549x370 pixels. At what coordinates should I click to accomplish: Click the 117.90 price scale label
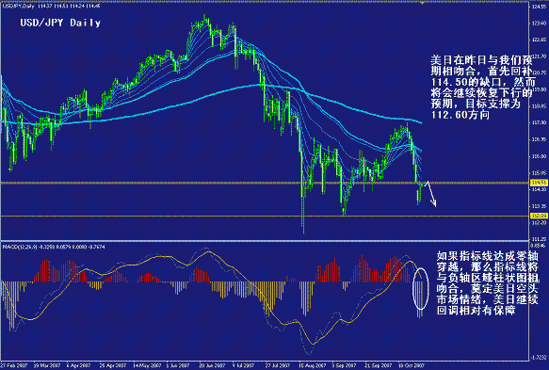[x=540, y=123]
